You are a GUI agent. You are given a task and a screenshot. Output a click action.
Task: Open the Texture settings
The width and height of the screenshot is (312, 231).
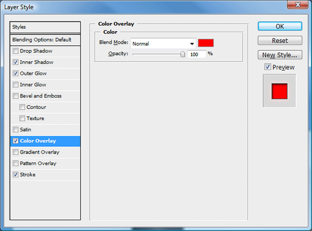pos(35,118)
